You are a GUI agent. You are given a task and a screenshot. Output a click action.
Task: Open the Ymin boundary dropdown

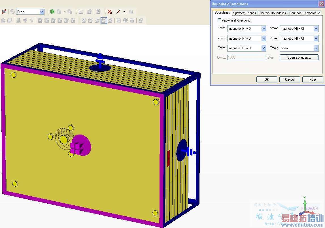[264, 38]
